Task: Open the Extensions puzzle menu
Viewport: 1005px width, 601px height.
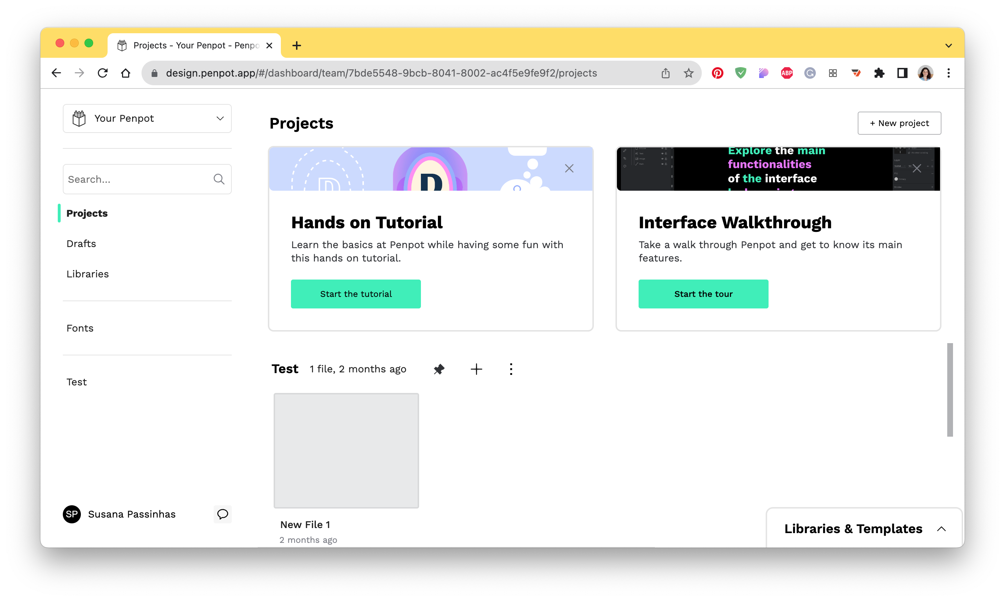Action: 879,73
